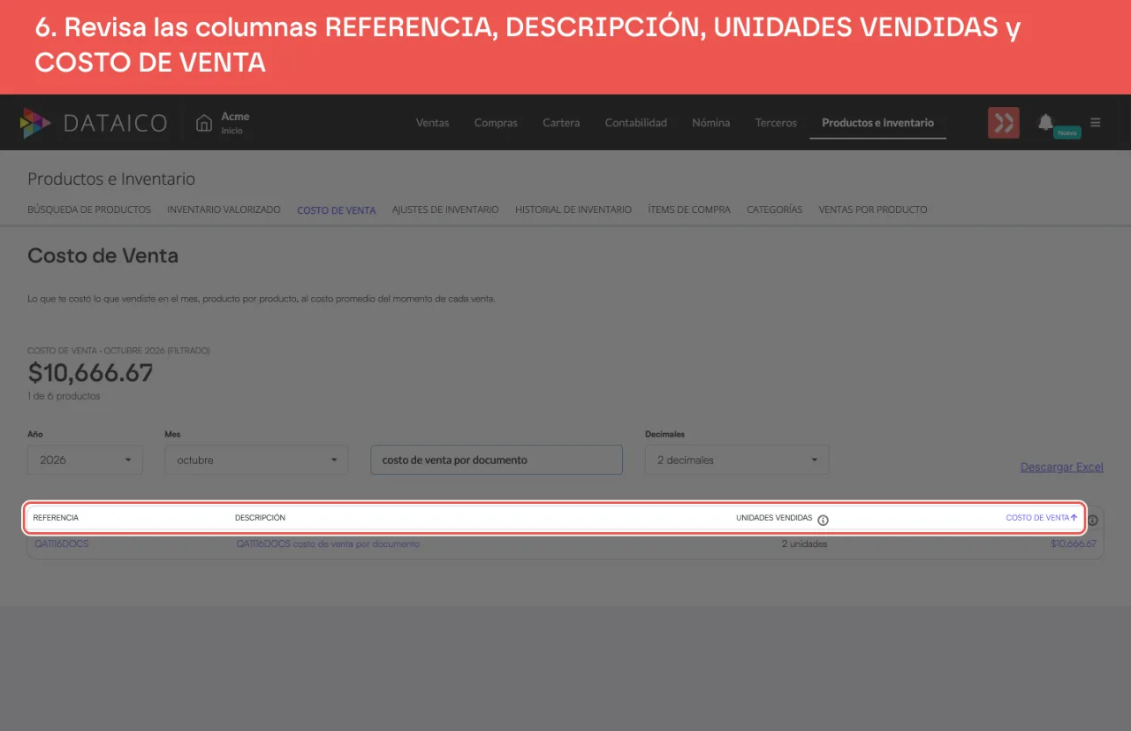Click the Nuevo badge

tap(1067, 133)
